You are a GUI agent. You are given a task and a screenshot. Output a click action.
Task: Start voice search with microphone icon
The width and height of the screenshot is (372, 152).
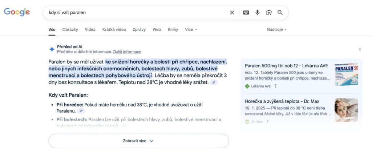[x=257, y=13]
